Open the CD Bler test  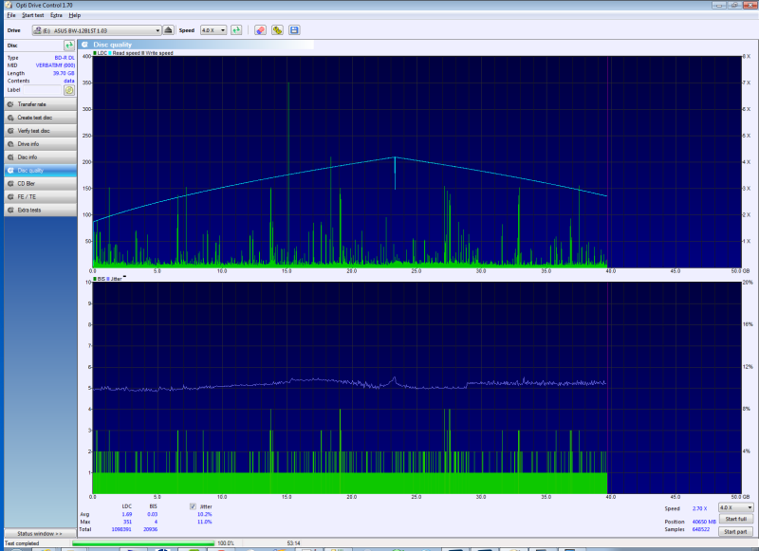click(x=41, y=184)
